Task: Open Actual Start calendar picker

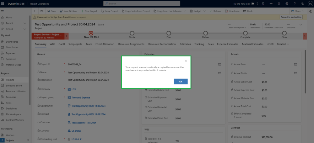Action: pyautogui.click(x=295, y=64)
